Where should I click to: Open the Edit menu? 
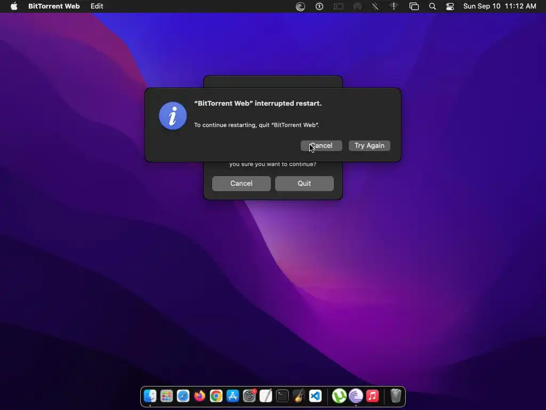click(x=97, y=6)
